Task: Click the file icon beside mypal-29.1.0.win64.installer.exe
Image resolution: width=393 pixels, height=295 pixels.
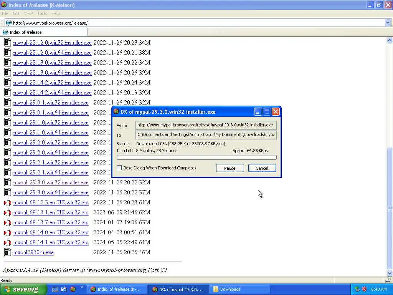Action: pos(8,133)
